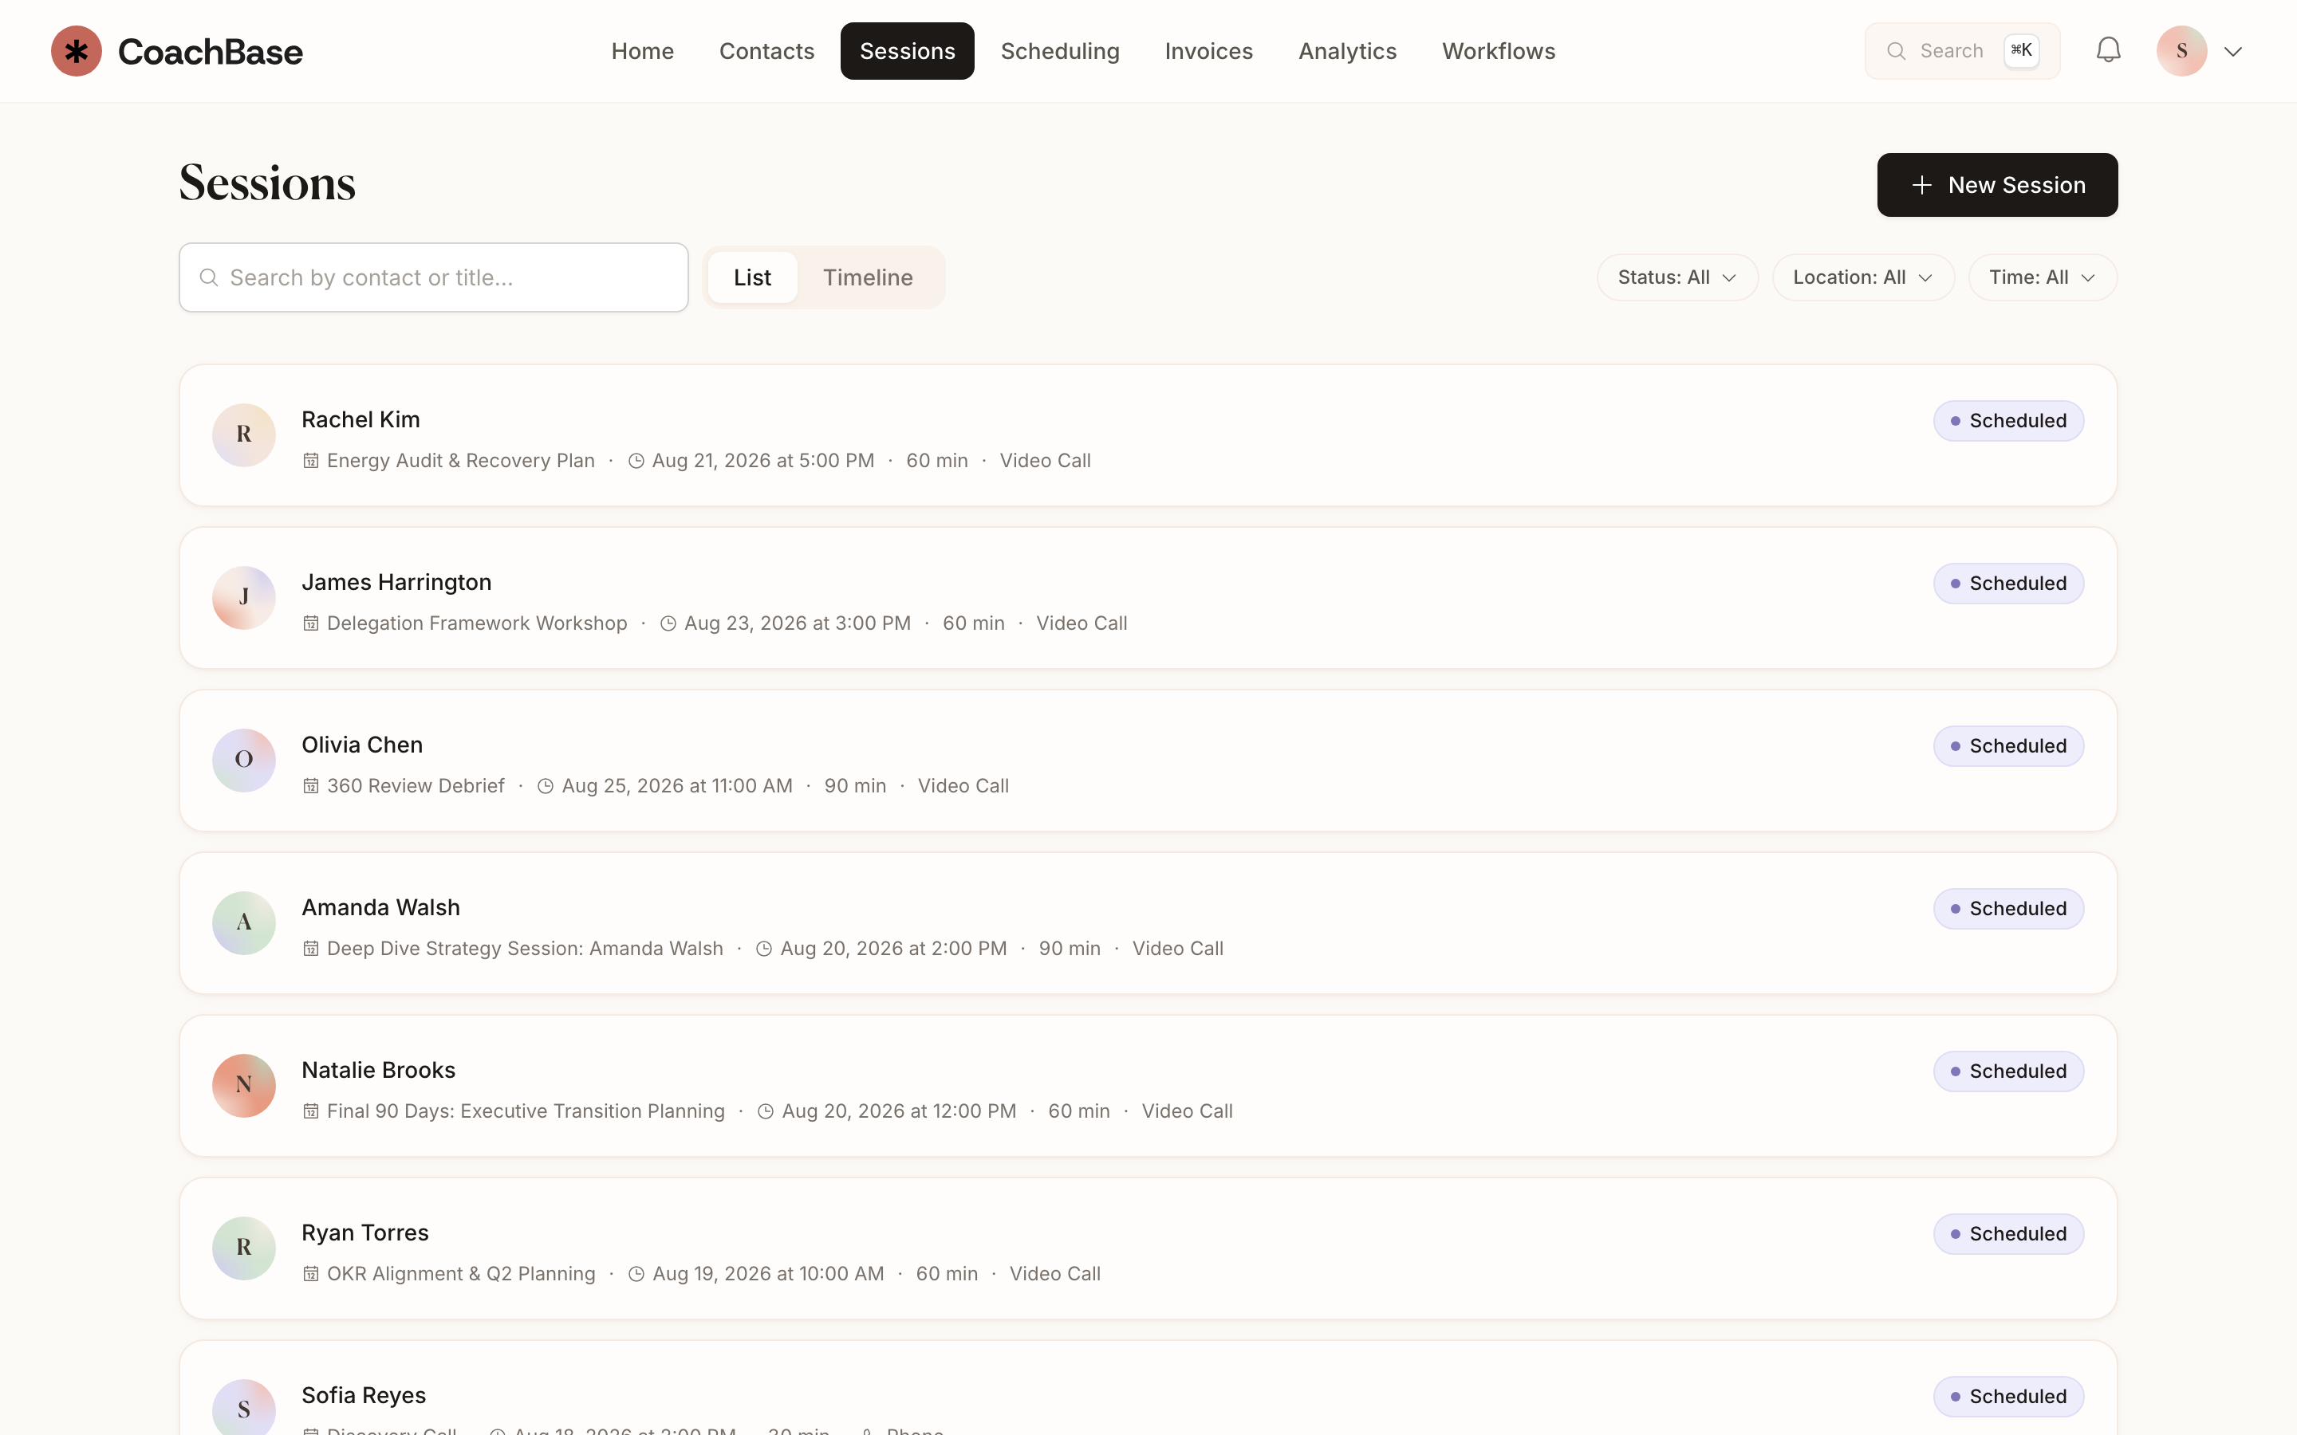
Task: Open the Amanda Walsh session name
Action: pos(380,907)
